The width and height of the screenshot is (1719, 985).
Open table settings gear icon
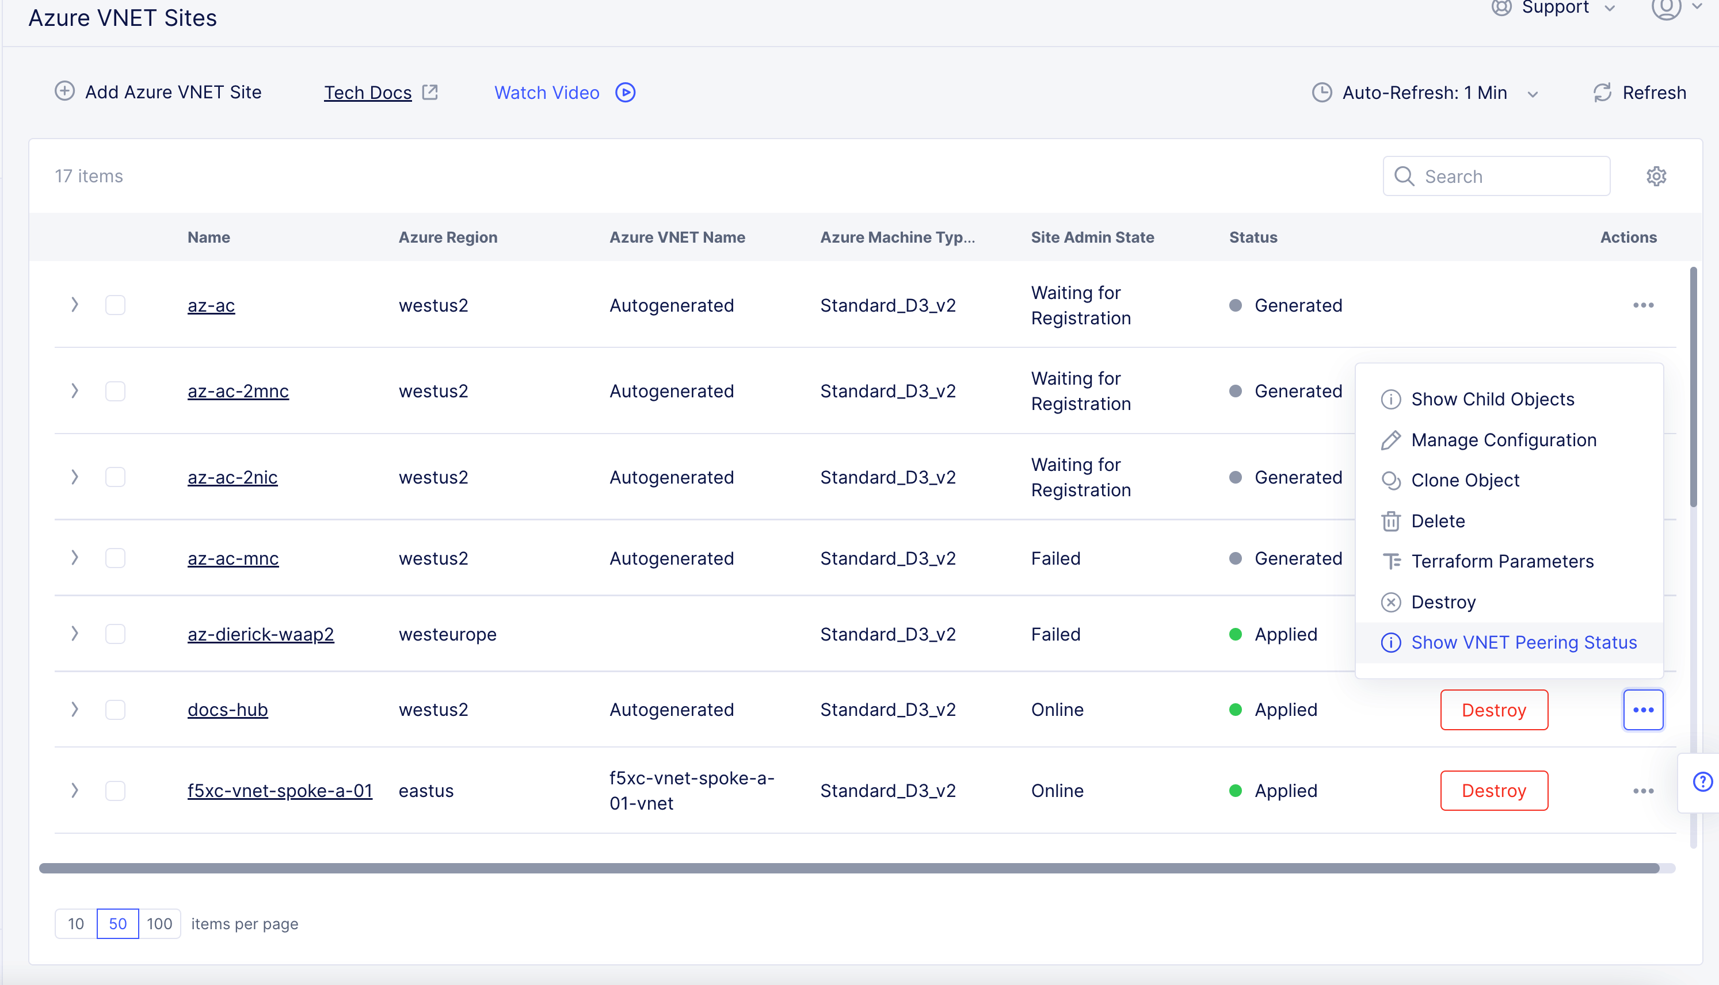pos(1656,177)
